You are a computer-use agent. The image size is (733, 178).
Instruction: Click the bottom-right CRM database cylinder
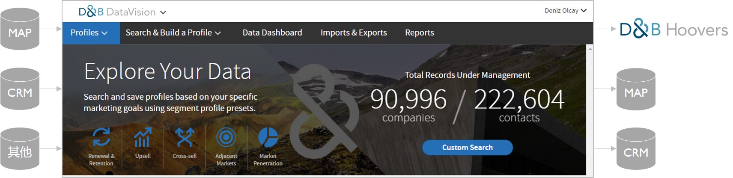[636, 149]
